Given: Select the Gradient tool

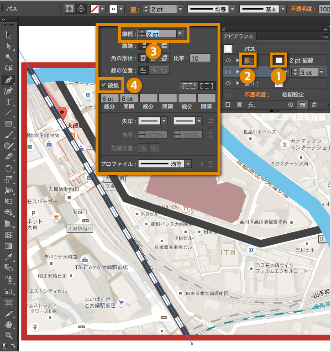Looking at the screenshot, I should [9, 246].
